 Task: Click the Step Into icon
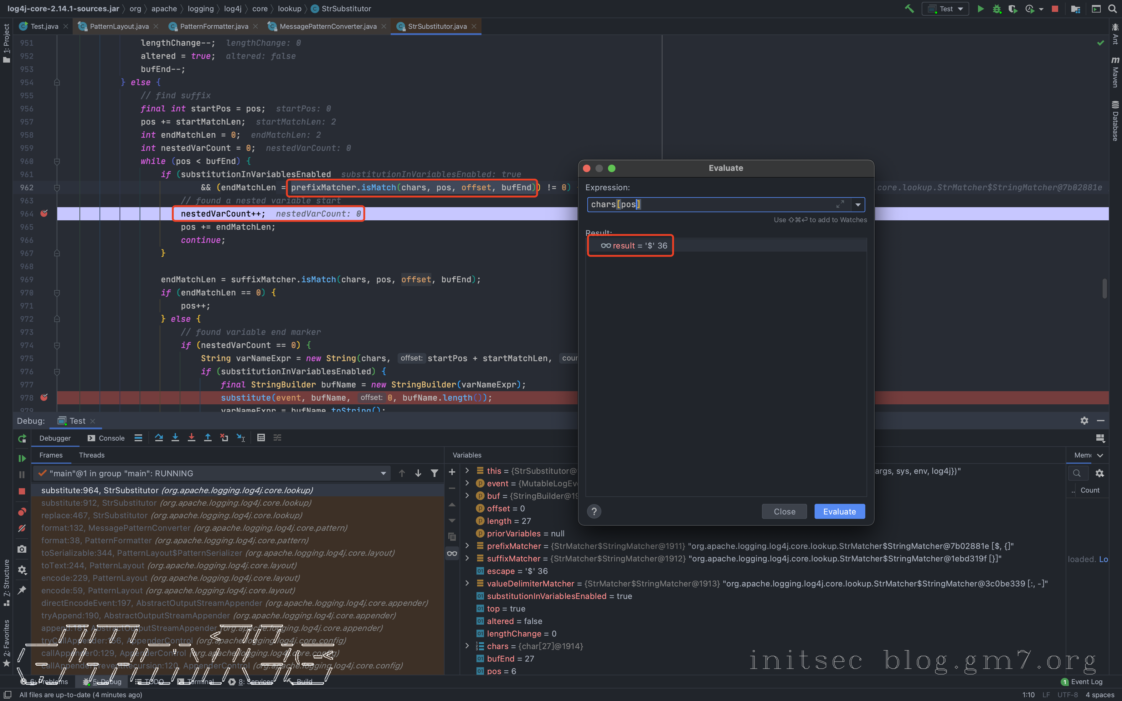coord(175,438)
